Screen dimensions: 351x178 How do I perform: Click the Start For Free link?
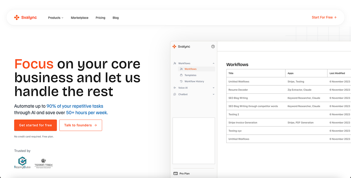(324, 17)
